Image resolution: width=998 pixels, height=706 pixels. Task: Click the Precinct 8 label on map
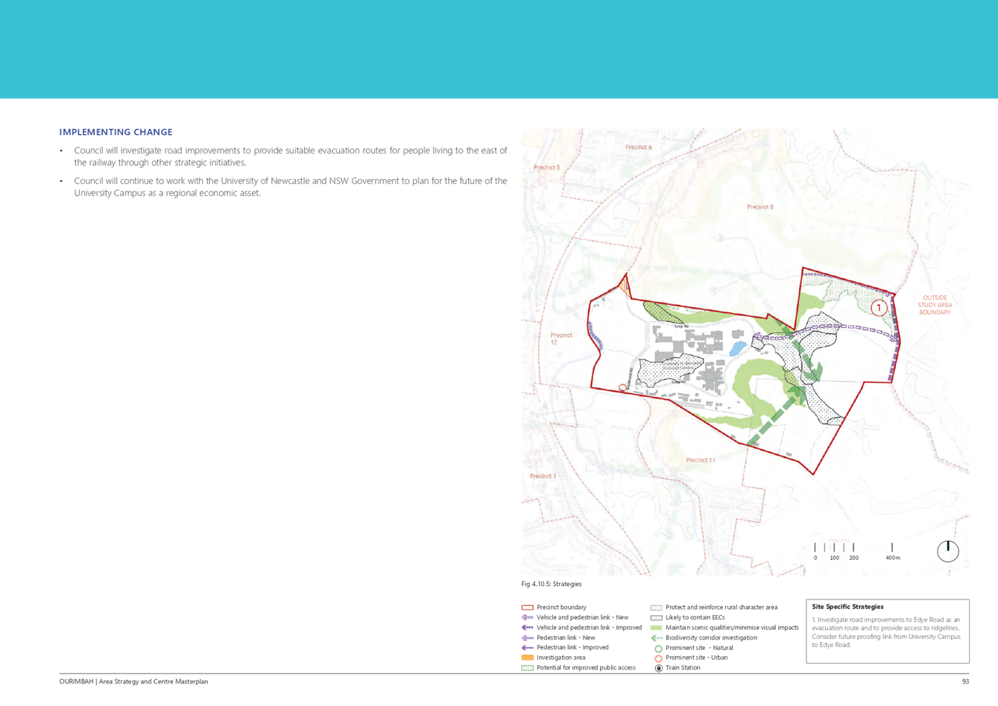(760, 207)
